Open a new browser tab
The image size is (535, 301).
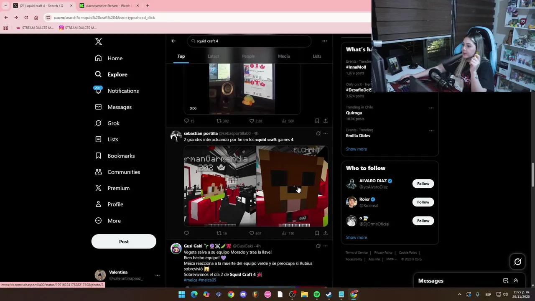[148, 6]
